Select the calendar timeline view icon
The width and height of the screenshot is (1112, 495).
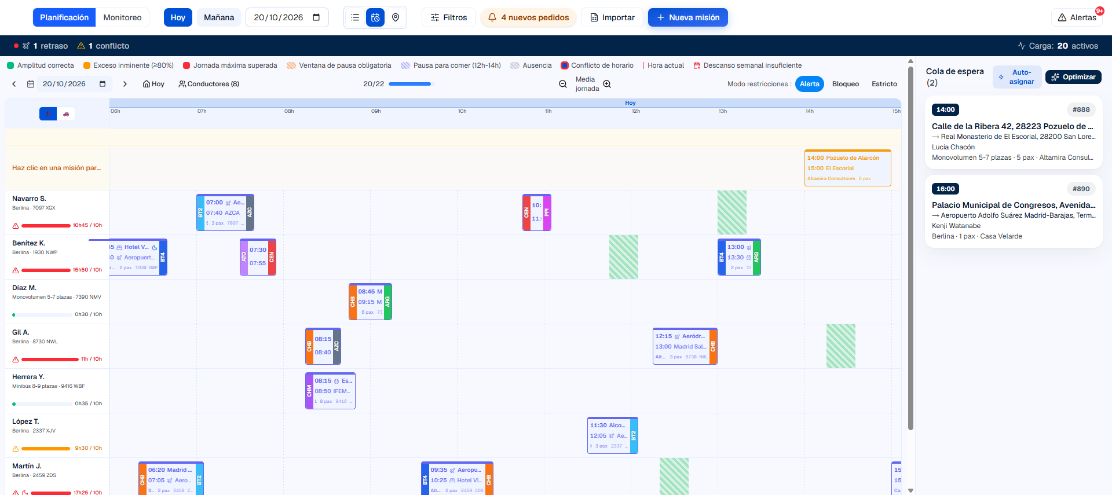[x=375, y=17]
